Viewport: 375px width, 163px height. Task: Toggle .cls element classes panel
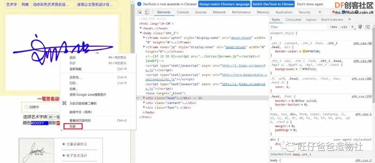click(344, 27)
